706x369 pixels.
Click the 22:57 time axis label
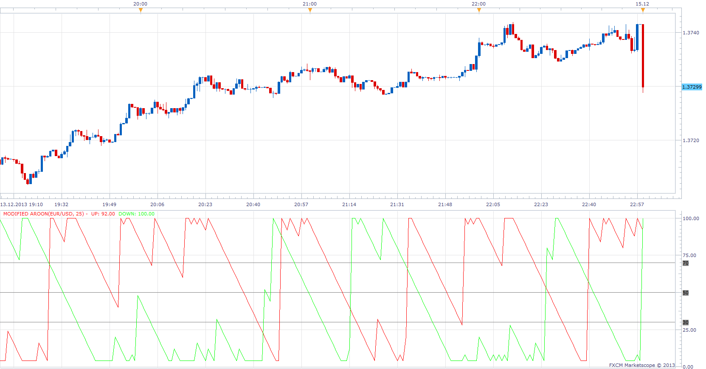637,204
